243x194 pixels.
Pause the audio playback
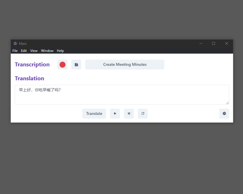[x=129, y=113]
